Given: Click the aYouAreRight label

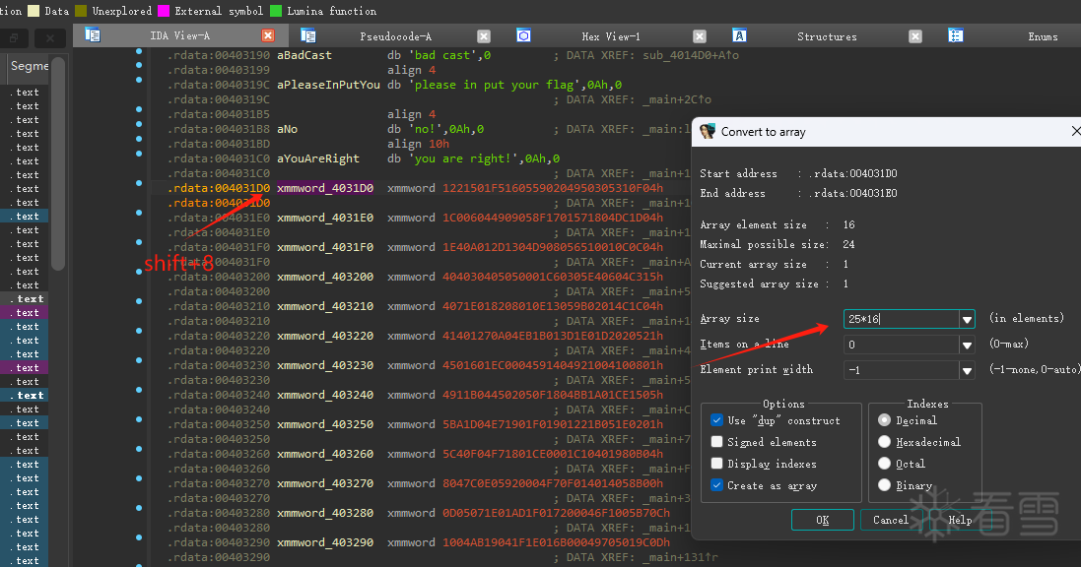Looking at the screenshot, I should (318, 158).
